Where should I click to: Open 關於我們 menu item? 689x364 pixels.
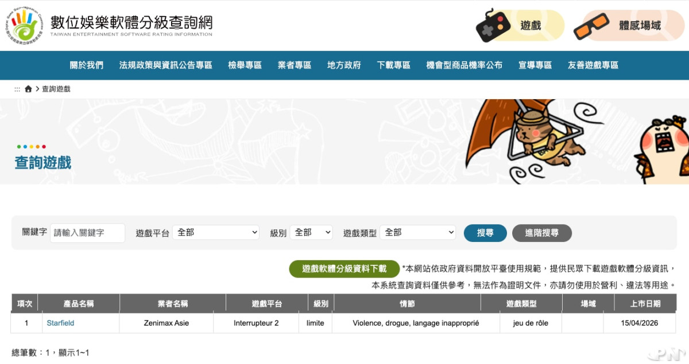click(87, 65)
